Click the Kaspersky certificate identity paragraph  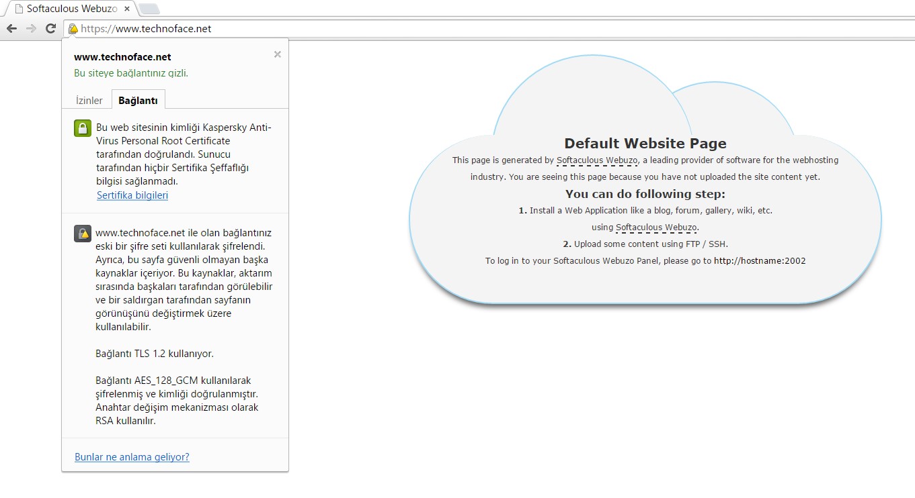[x=184, y=154]
